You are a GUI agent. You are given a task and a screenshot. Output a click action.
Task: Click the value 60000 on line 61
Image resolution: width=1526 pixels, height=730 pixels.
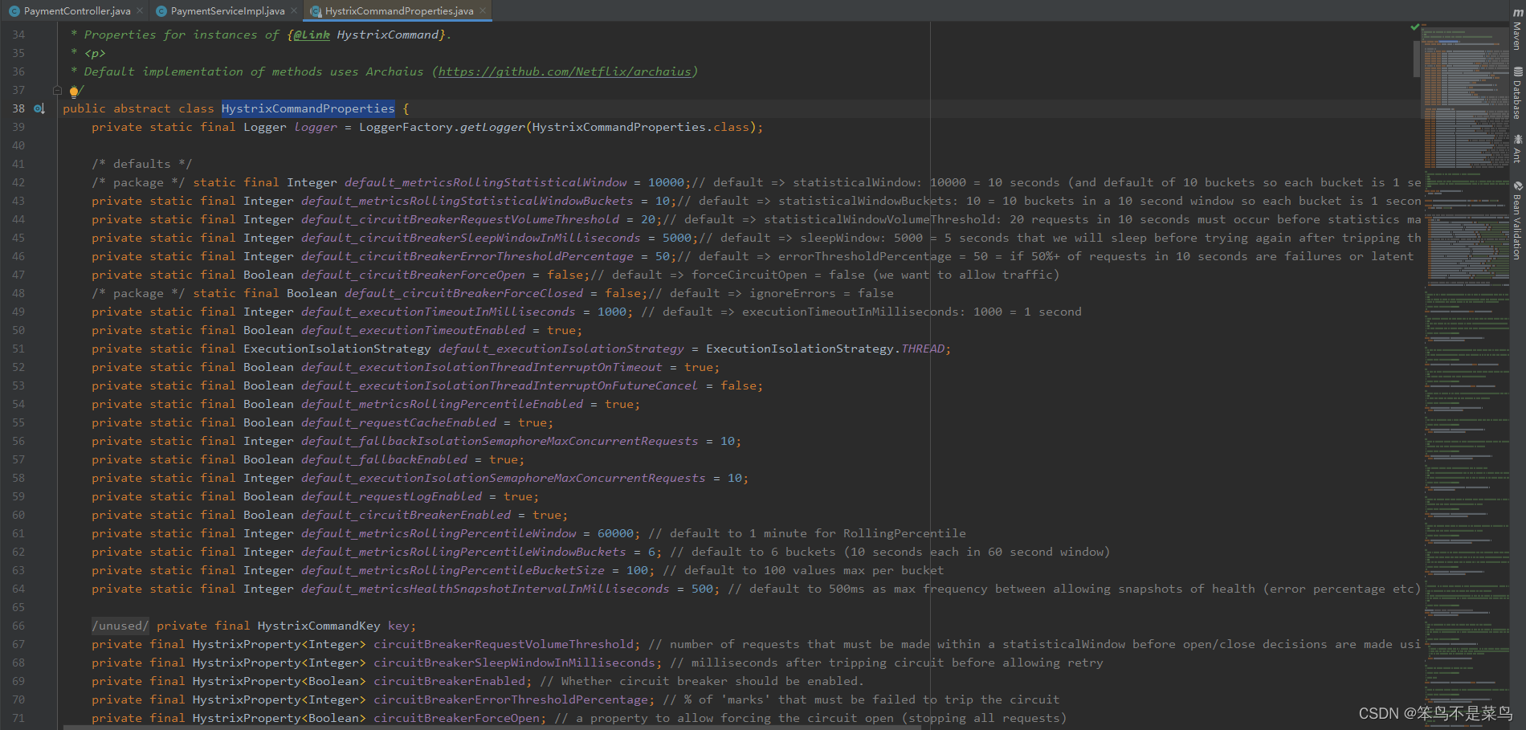[615, 533]
